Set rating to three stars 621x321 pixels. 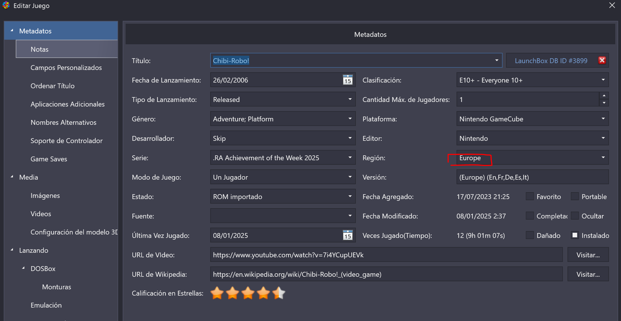[248, 293]
